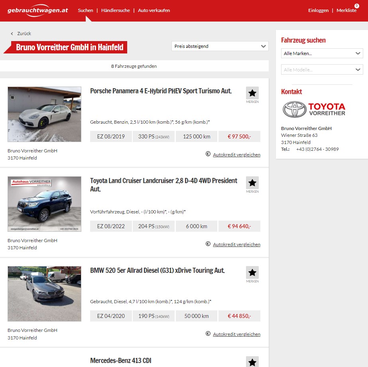368x367 pixels.
Task: Bookmark the Mercedes-Benz 413 CDI with the star
Action: (252, 362)
